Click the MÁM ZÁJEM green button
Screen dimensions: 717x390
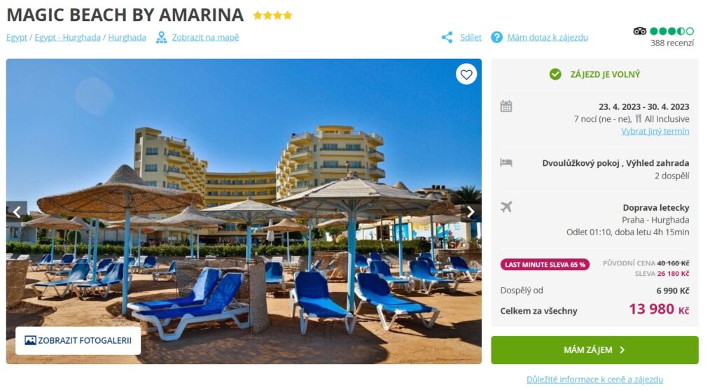click(x=594, y=350)
